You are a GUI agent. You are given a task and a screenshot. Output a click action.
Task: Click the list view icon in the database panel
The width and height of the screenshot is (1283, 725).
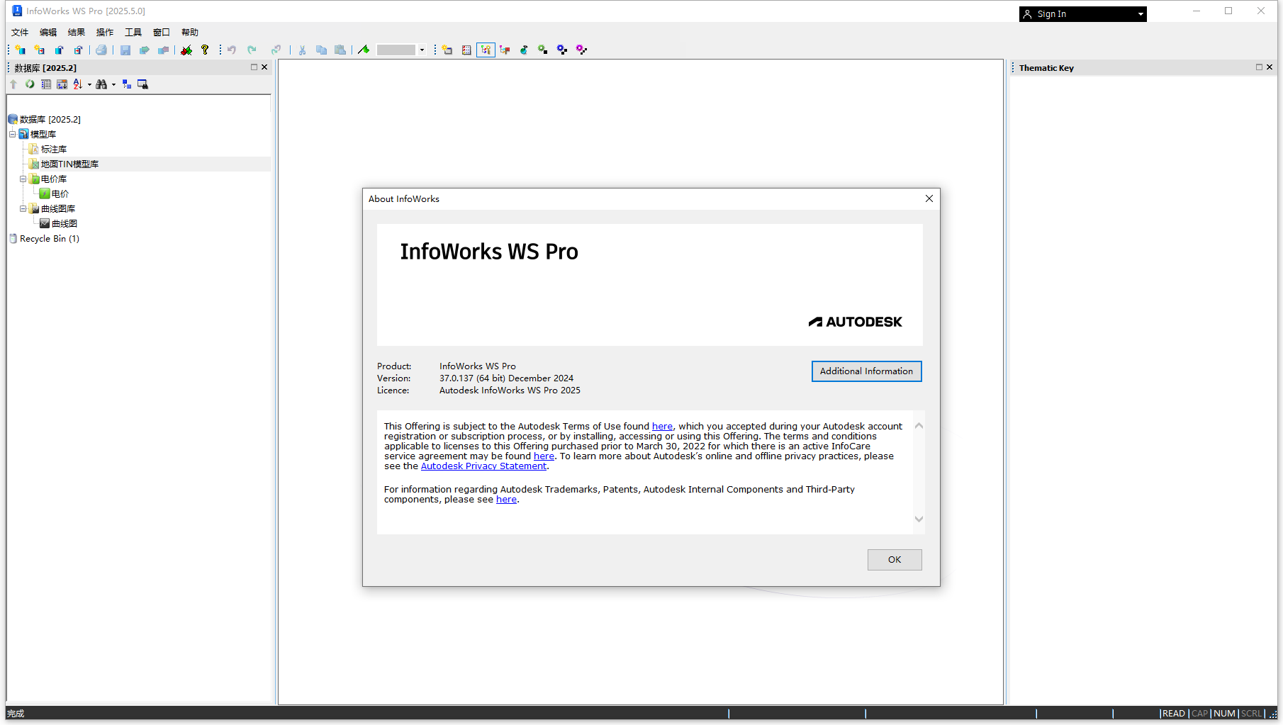point(46,84)
